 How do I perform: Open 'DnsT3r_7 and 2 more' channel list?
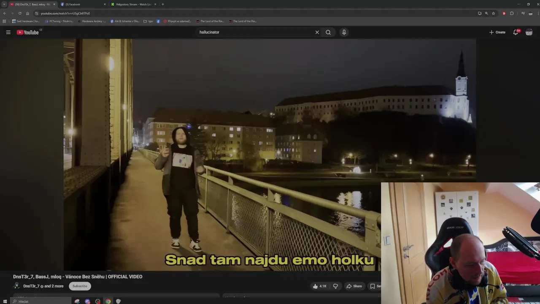click(x=43, y=286)
